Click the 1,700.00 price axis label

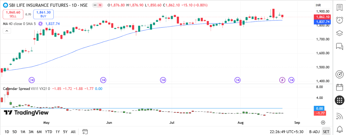pyautogui.click(x=323, y=39)
